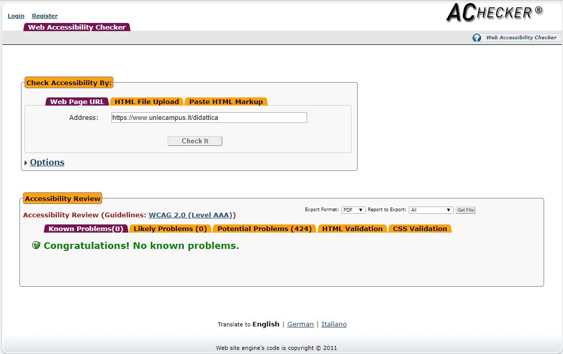
Task: Follow the Register link
Action: pos(44,16)
